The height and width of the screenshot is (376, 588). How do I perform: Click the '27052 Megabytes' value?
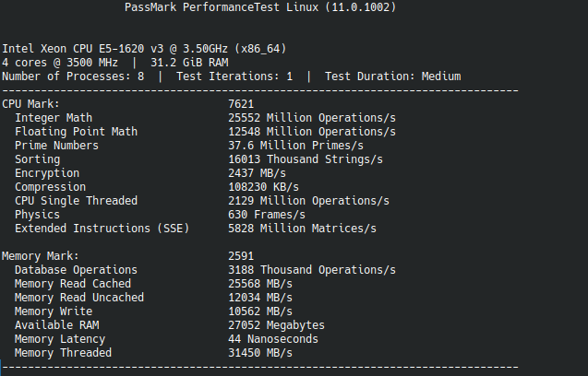click(x=276, y=326)
